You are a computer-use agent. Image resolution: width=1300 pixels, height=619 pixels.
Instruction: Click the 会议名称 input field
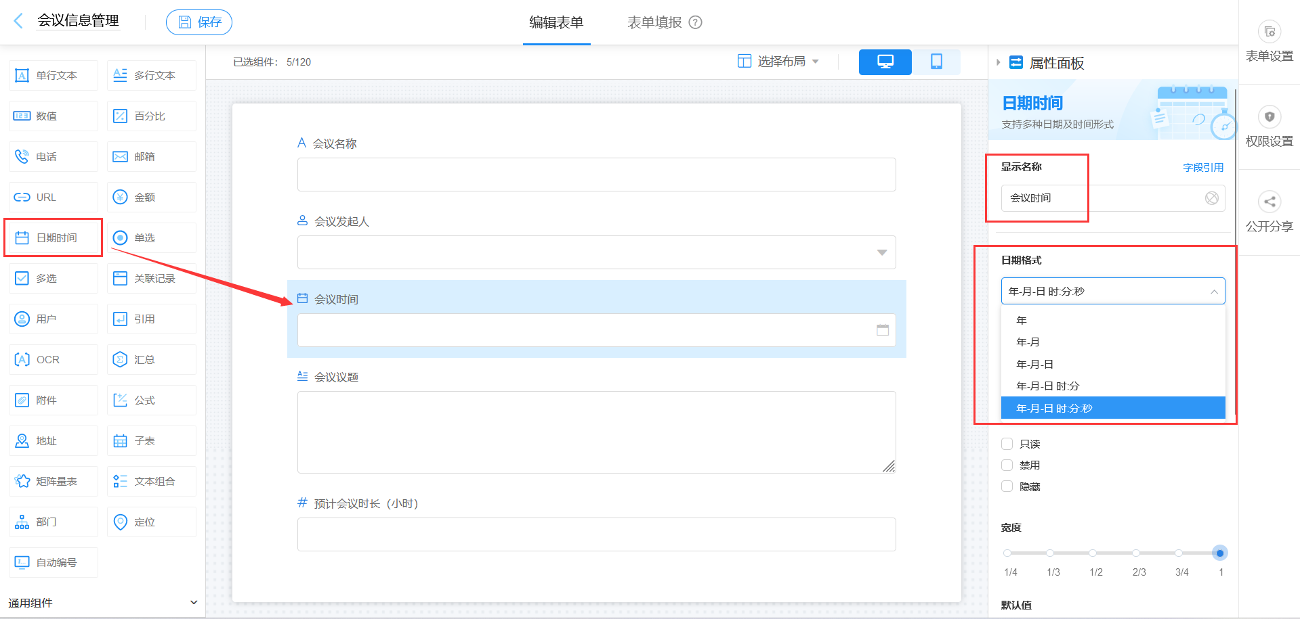(596, 174)
